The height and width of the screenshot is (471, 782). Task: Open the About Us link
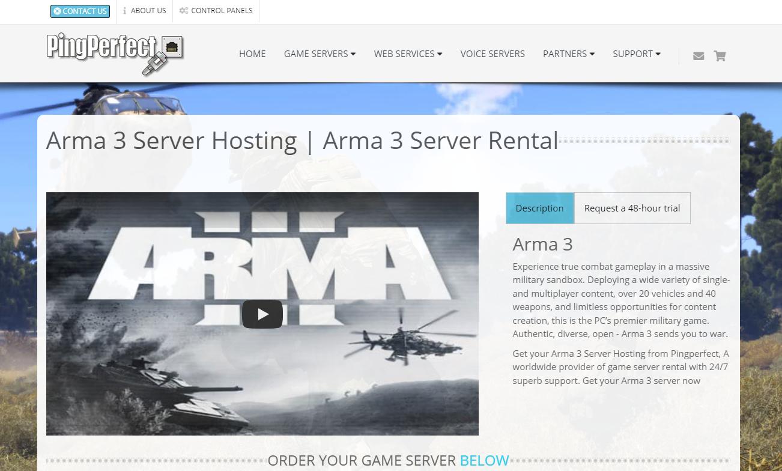144,11
